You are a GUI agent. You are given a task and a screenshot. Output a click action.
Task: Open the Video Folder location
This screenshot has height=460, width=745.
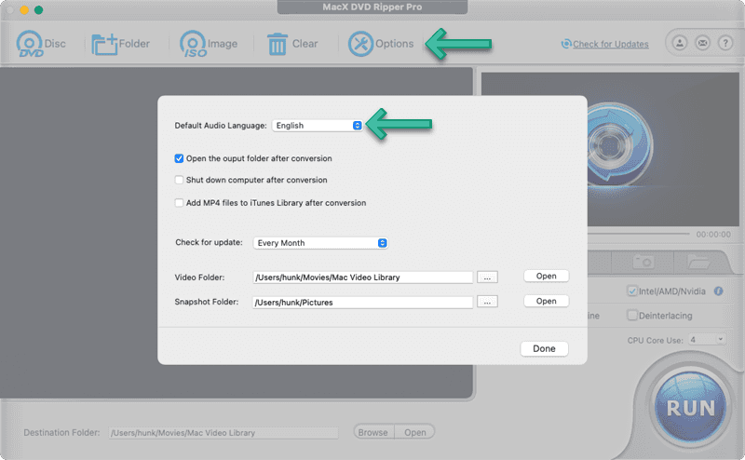[546, 277]
